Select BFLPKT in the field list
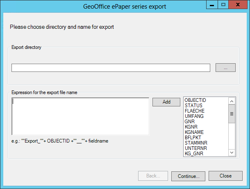Image resolution: width=250 pixels, height=189 pixels. coord(193,138)
